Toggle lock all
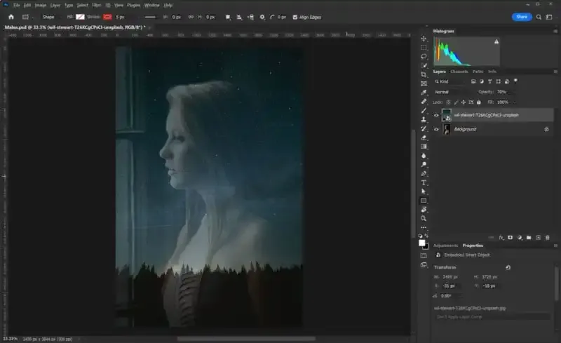 tap(479, 102)
